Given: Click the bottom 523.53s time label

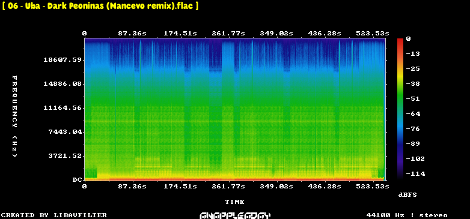Looking at the screenshot, I should pyautogui.click(x=372, y=187).
